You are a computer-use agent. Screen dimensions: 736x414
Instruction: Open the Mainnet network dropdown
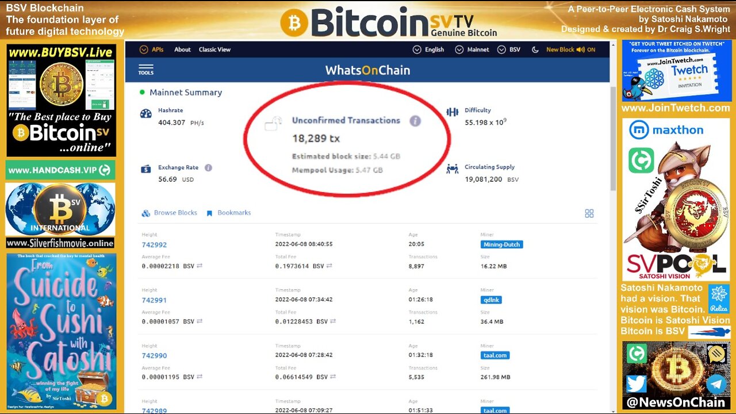pos(472,49)
